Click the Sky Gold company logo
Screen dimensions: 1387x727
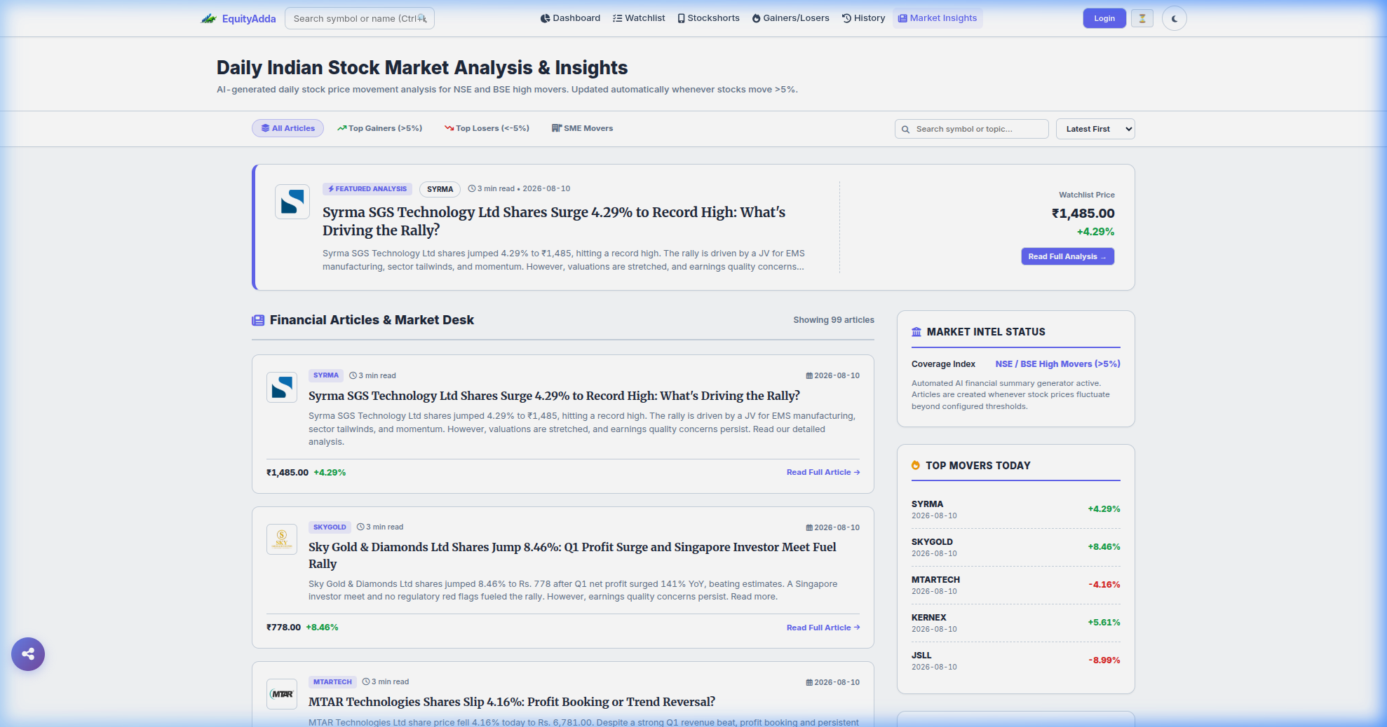coord(282,539)
